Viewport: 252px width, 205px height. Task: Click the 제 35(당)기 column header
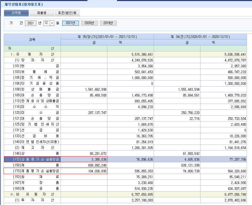click(x=107, y=37)
